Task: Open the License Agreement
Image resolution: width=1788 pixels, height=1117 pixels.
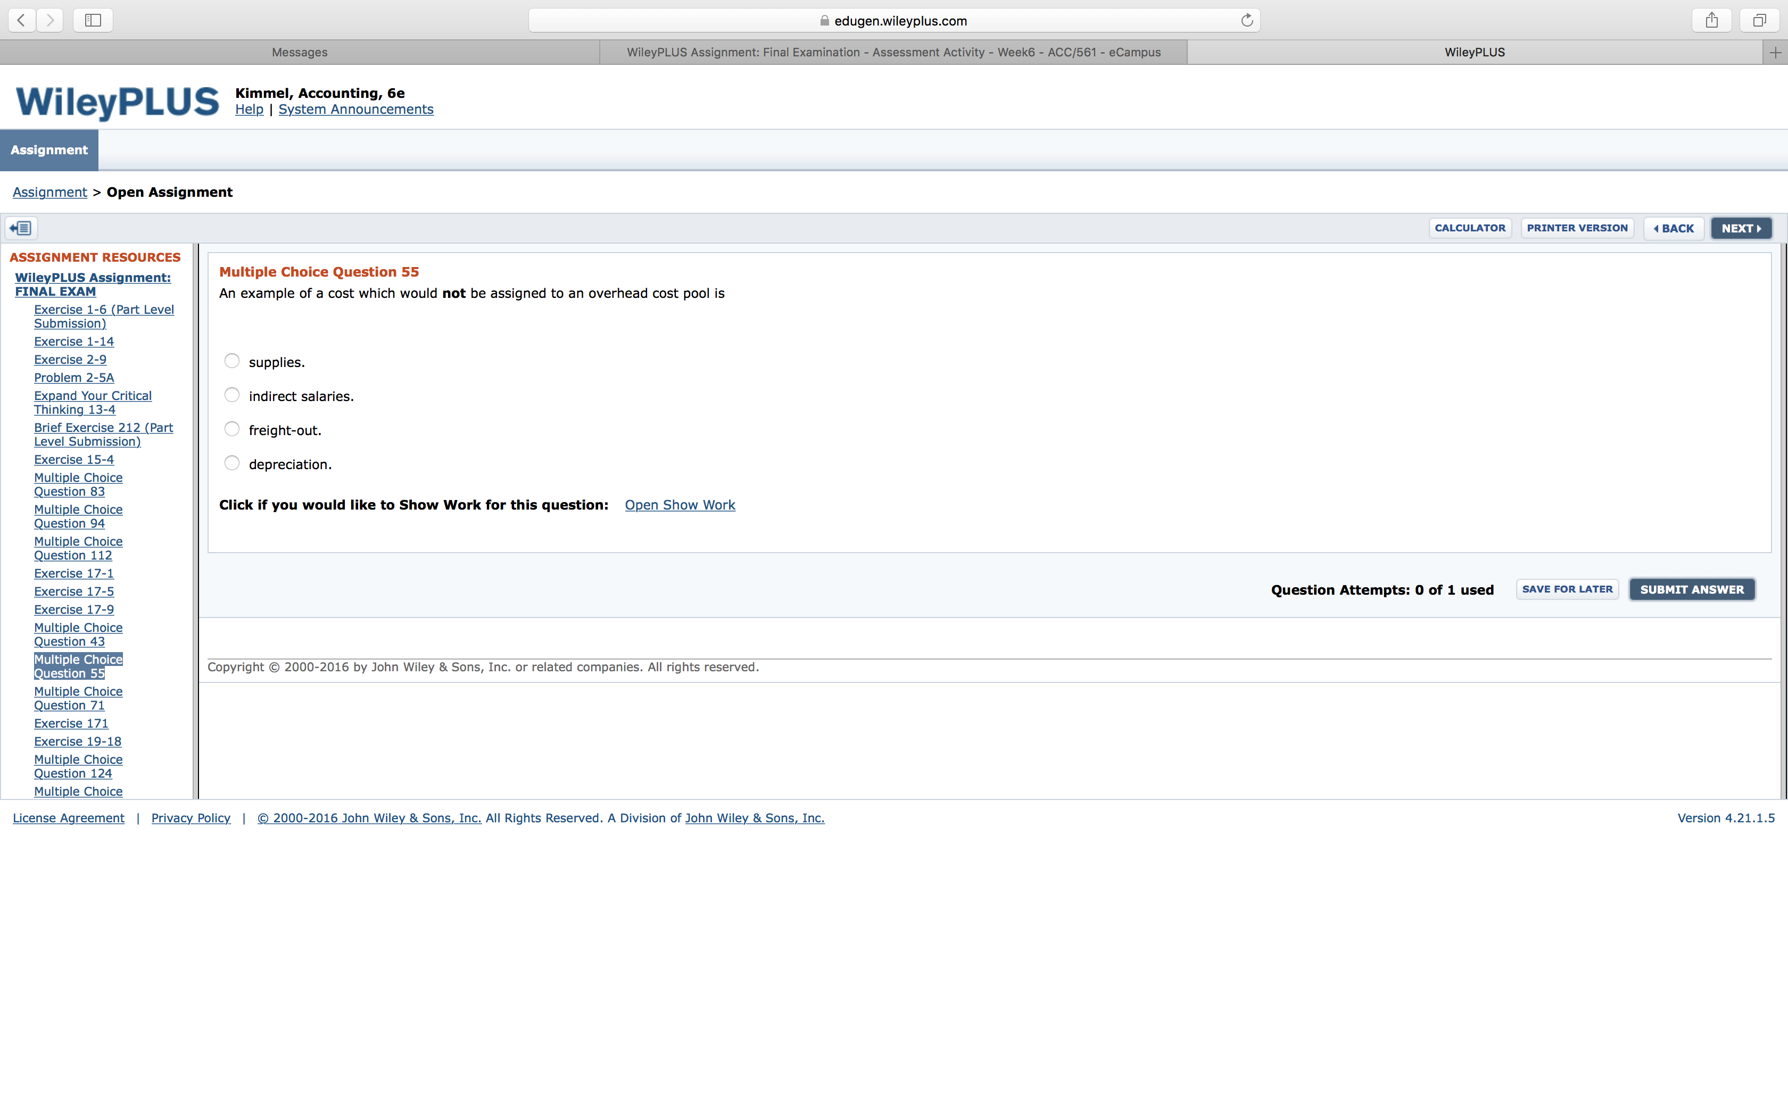Action: tap(69, 818)
